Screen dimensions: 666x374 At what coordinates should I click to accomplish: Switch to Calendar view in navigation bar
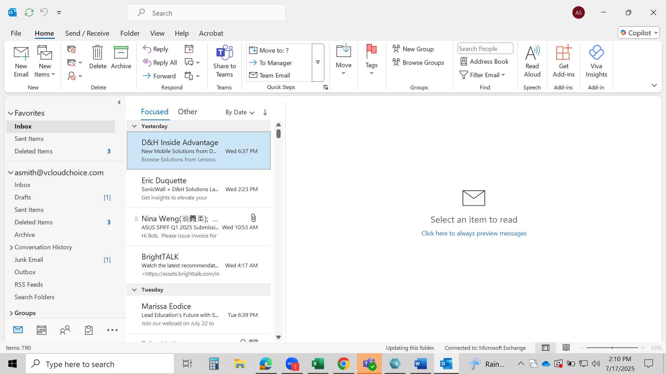42,330
